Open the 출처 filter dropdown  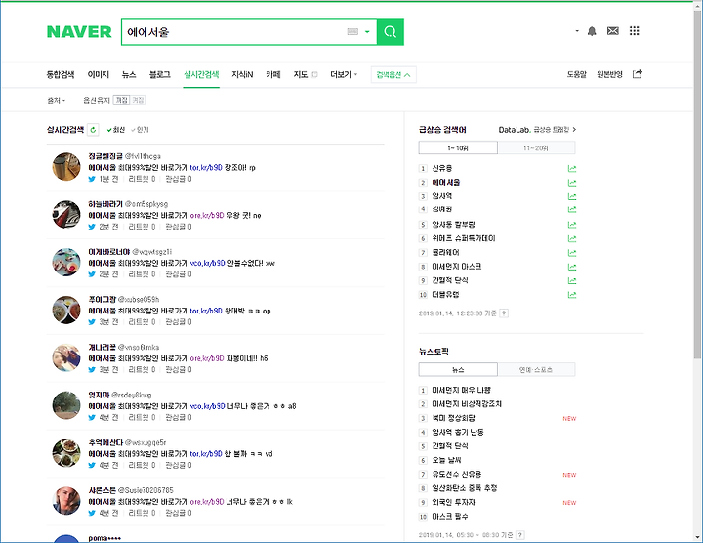point(56,100)
